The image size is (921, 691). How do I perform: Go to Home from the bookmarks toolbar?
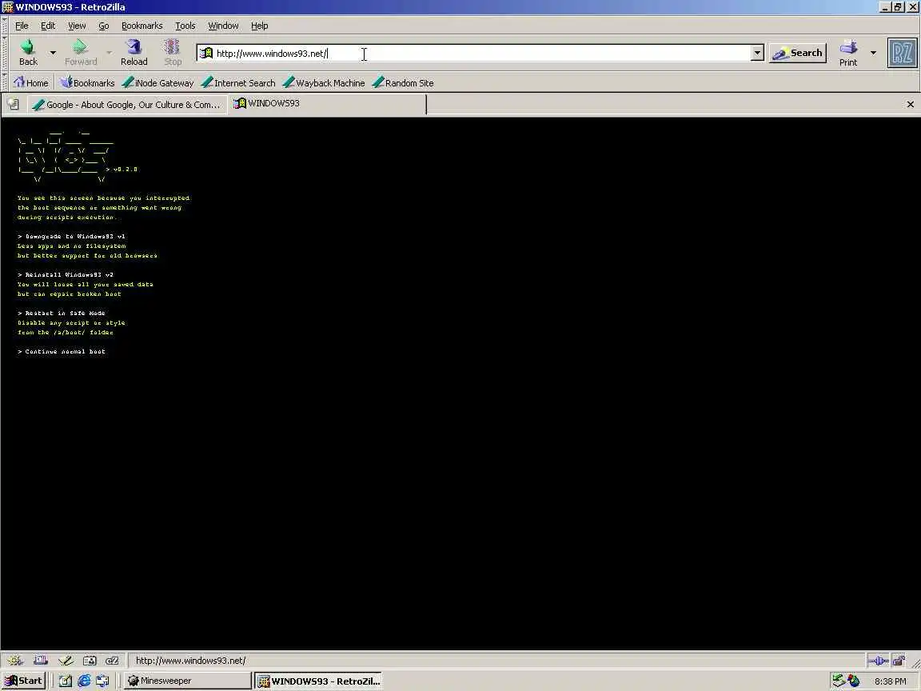tap(31, 83)
